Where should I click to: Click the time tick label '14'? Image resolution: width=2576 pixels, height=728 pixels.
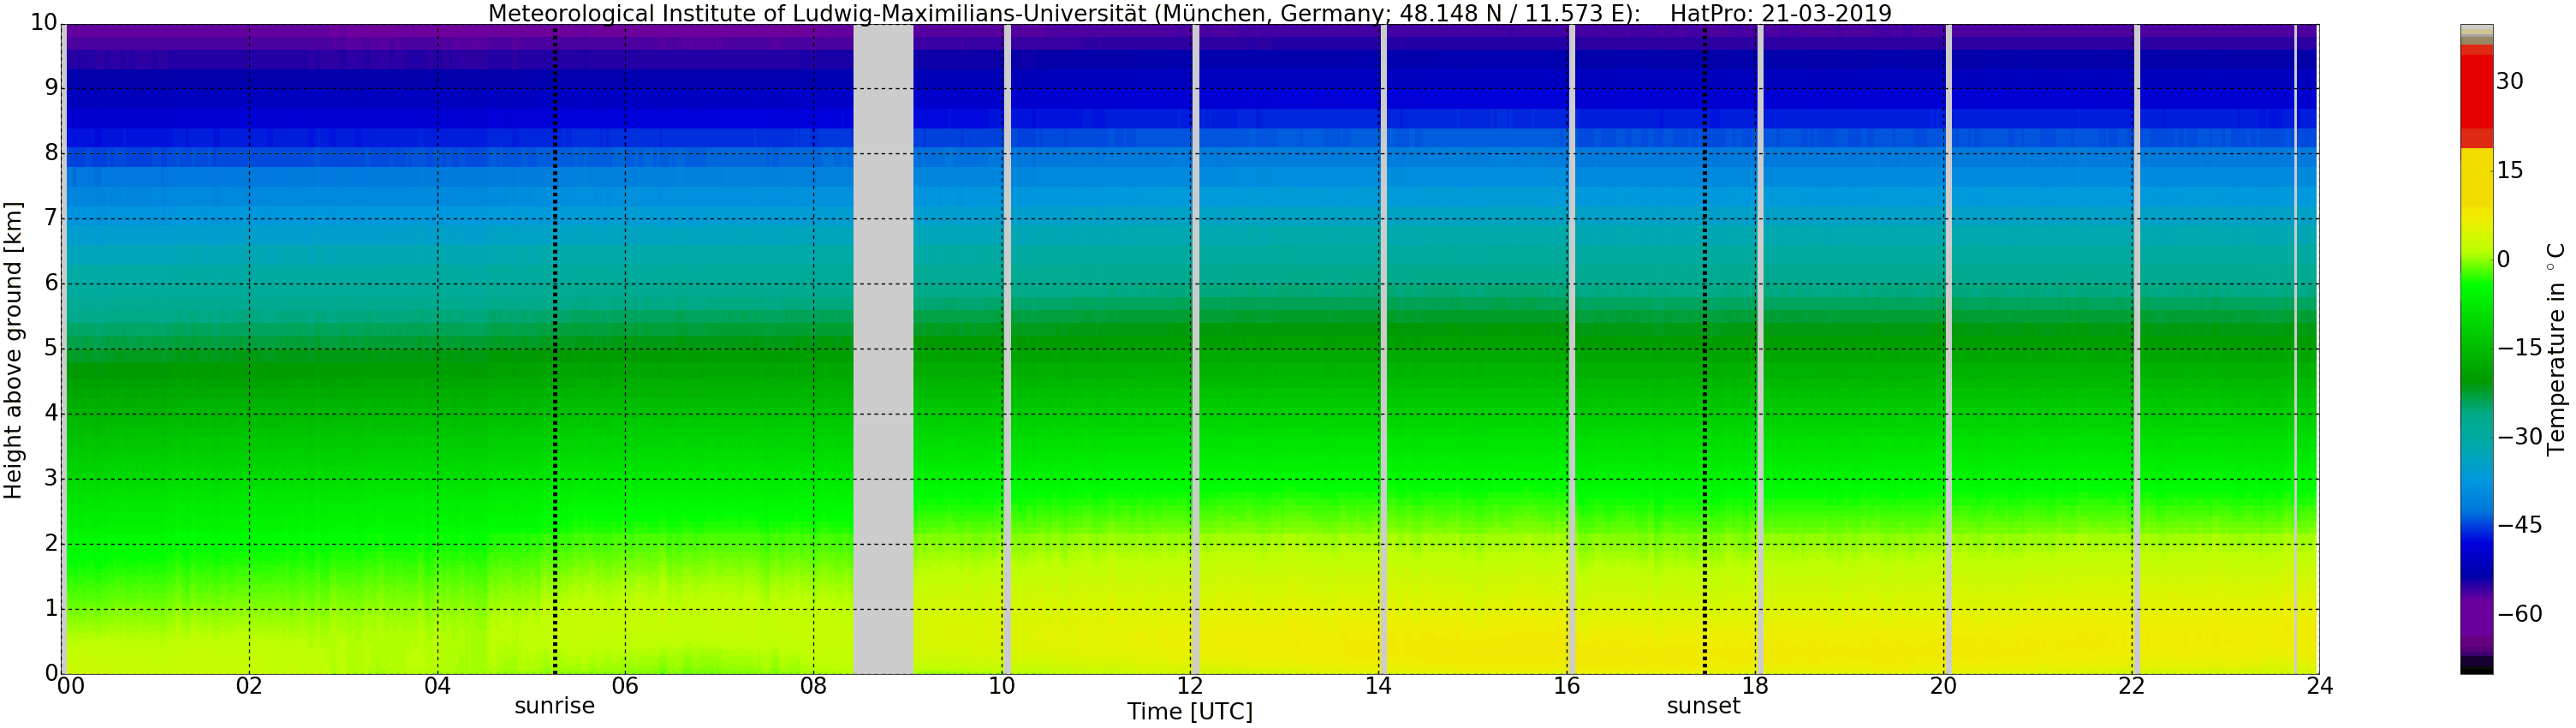[1378, 686]
